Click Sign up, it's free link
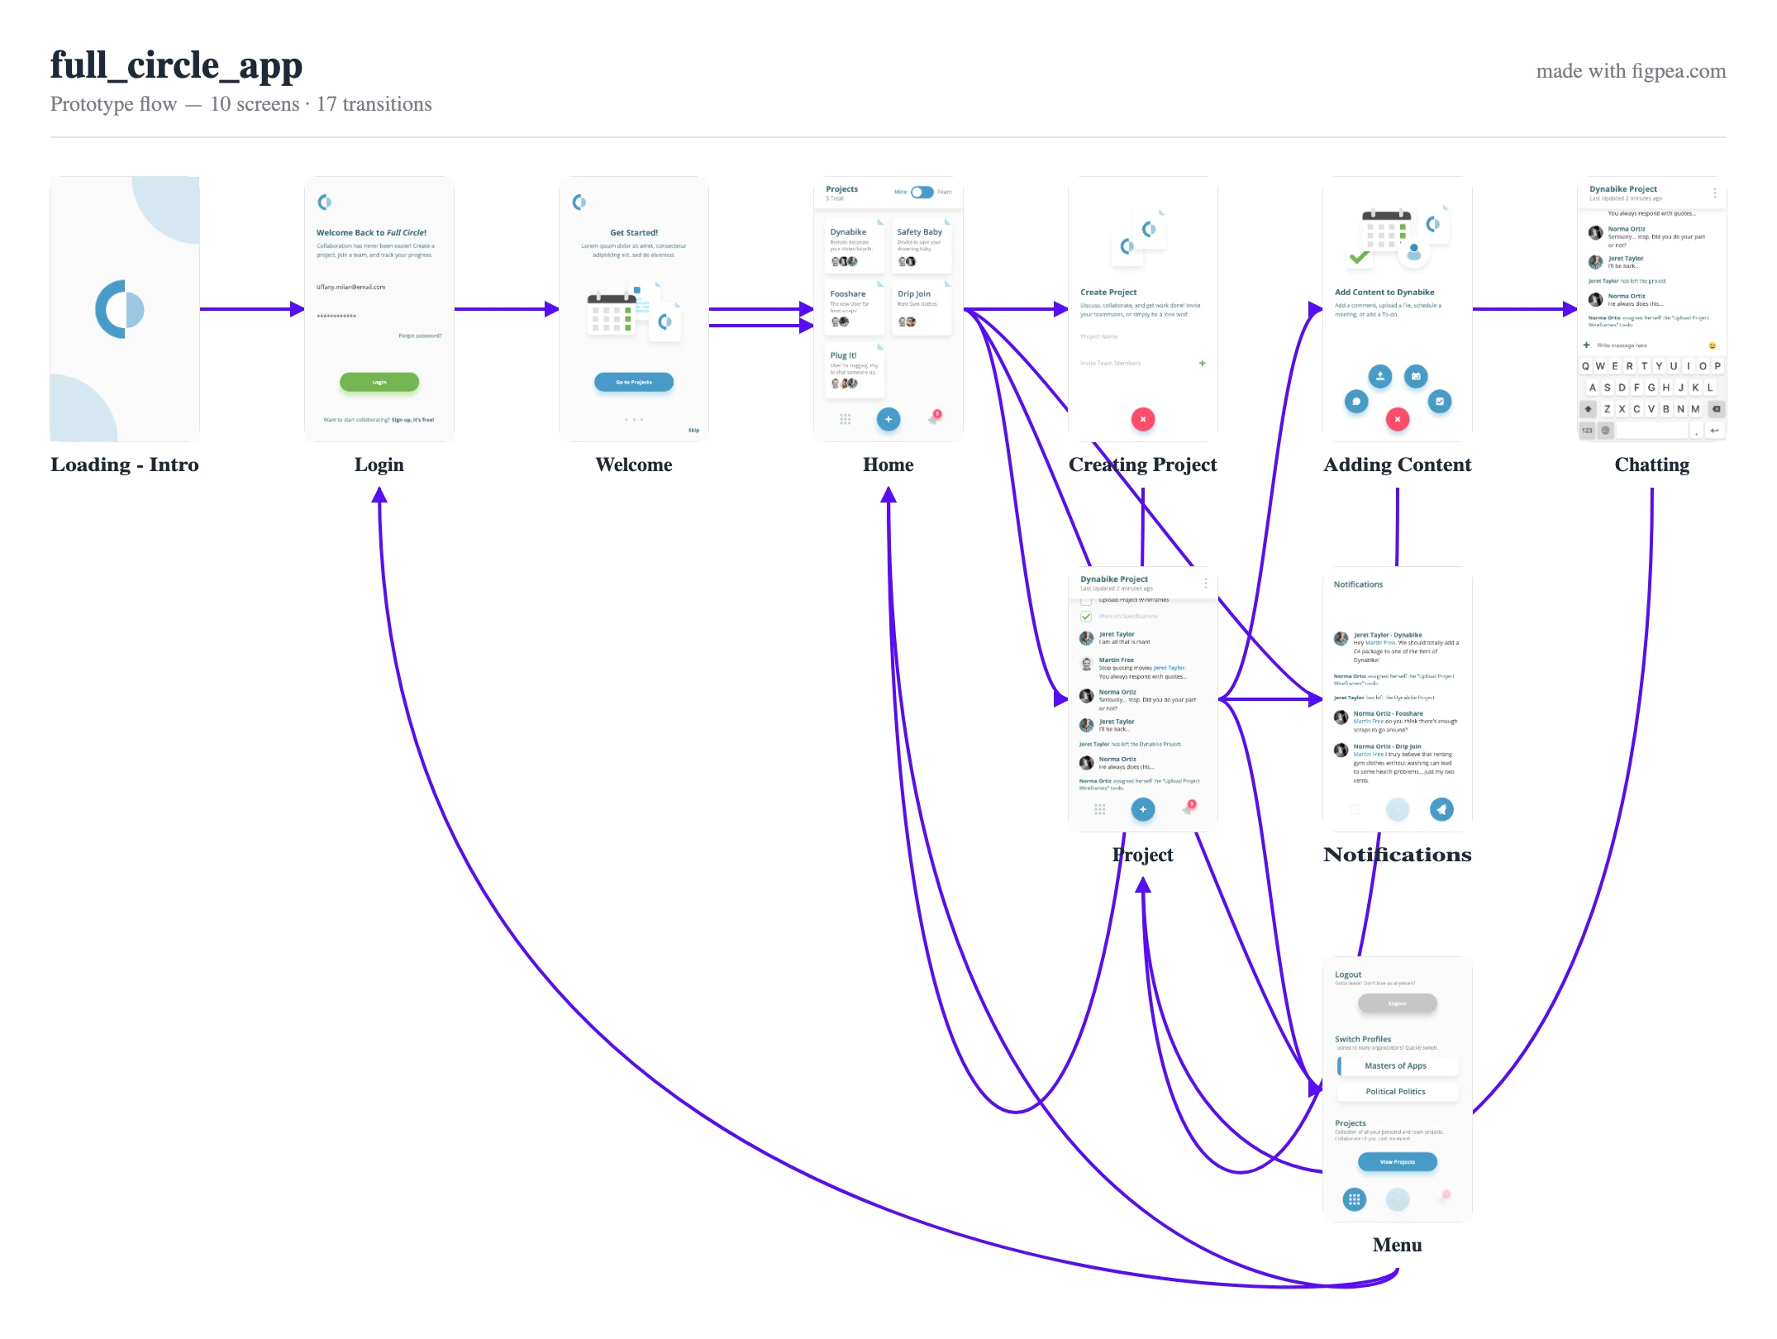The height and width of the screenshot is (1339, 1777). 412,420
